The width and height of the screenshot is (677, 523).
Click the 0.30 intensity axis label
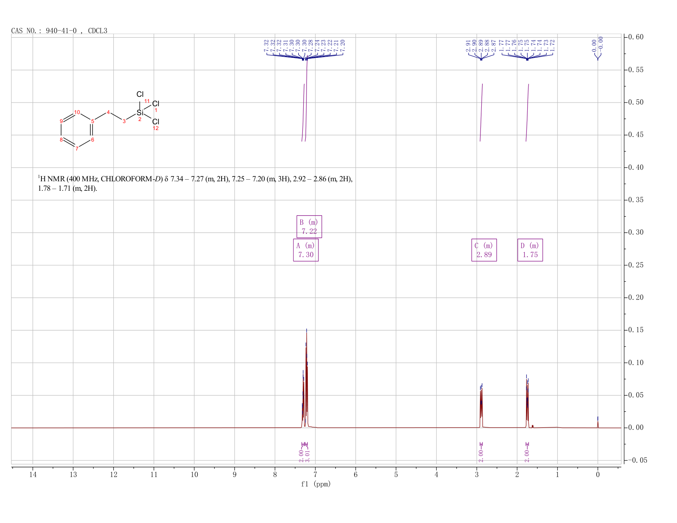635,233
